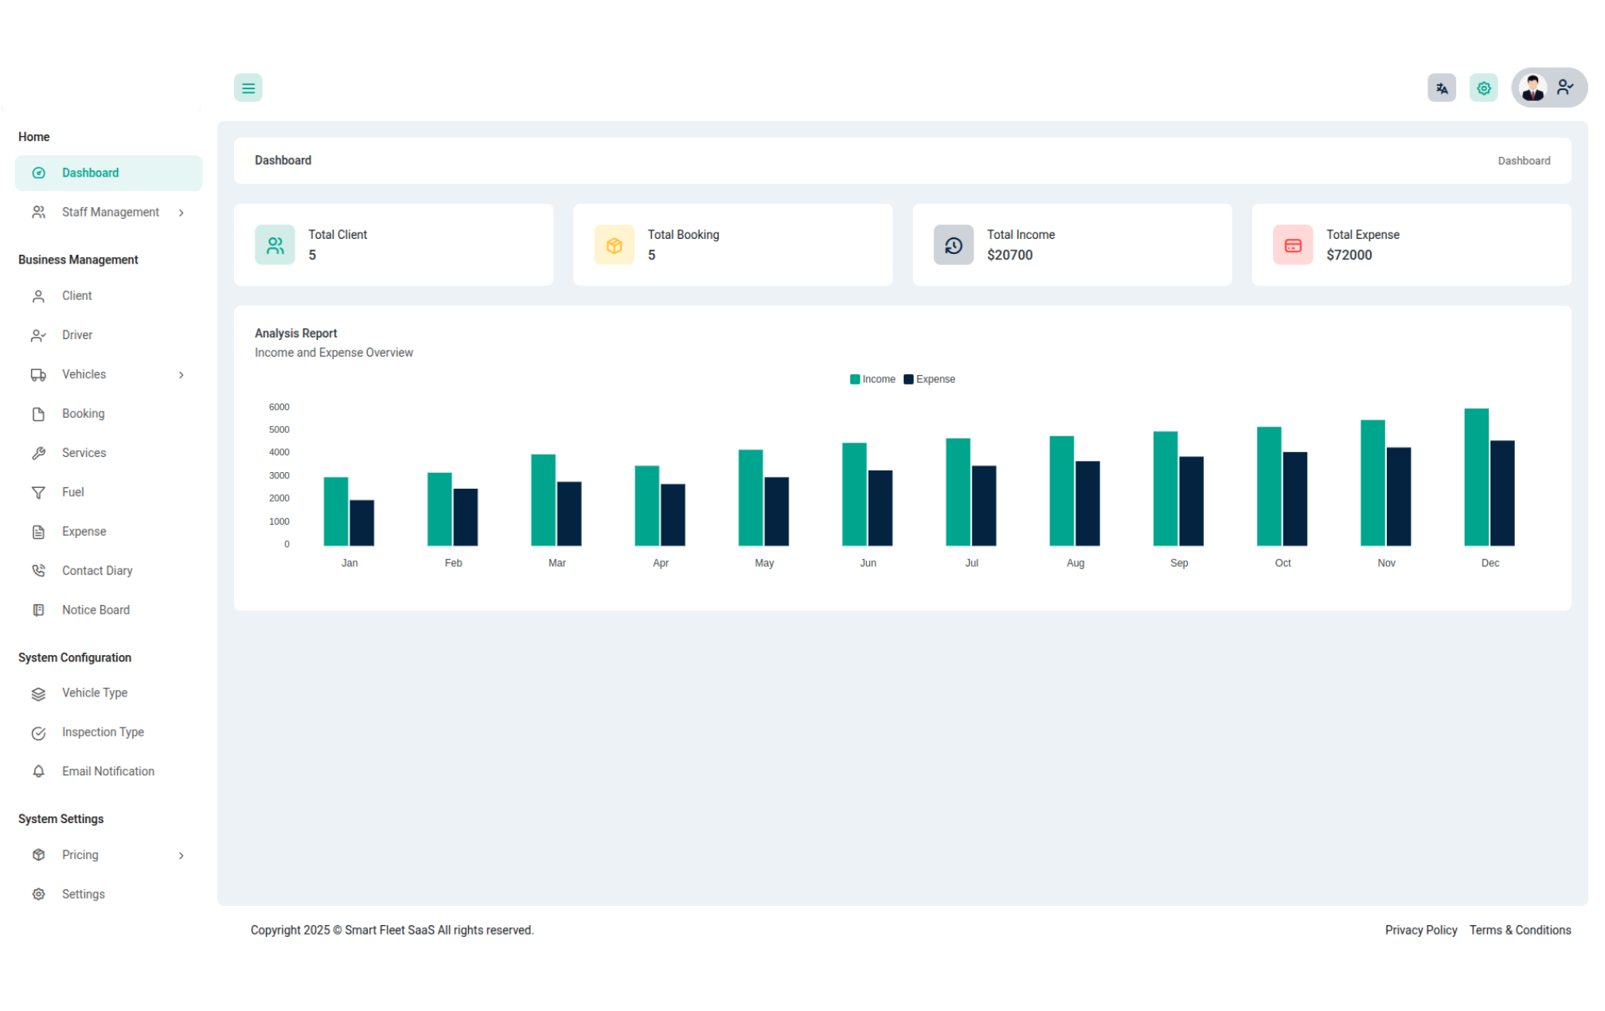This screenshot has width=1605, height=1011.
Task: Click the Total Expense card icon
Action: (x=1292, y=245)
